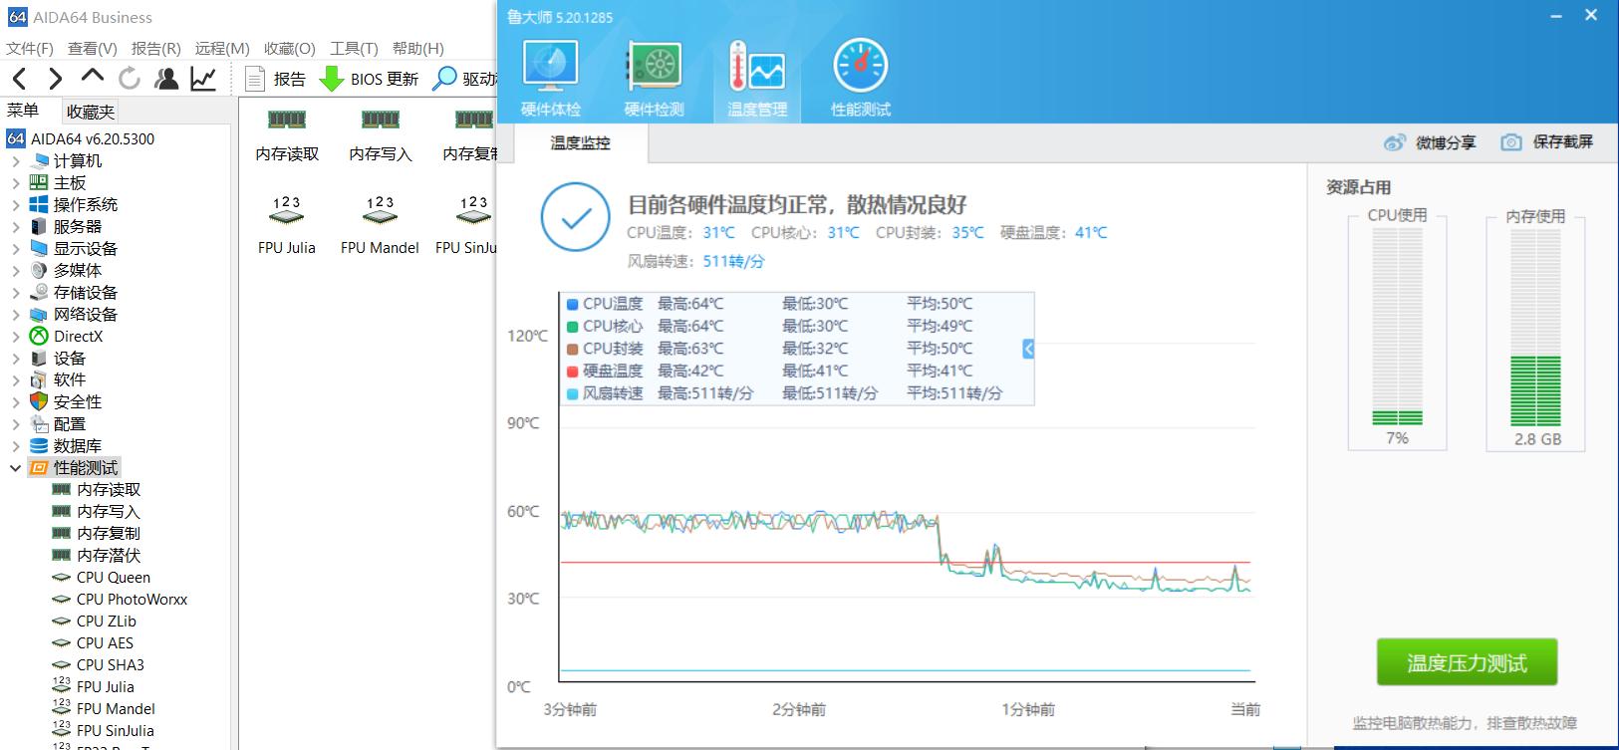Click AIDA64 graph chart toolbar icon
This screenshot has height=750, width=1619.
coord(203,79)
